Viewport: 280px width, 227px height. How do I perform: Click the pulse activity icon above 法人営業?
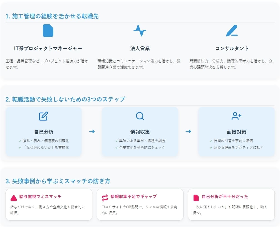coord(140,31)
